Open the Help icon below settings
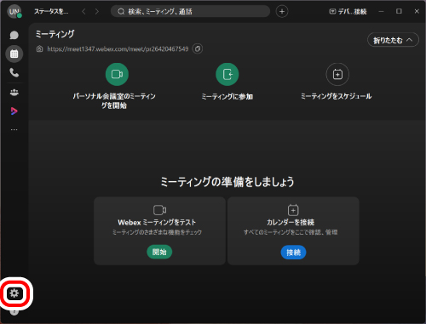The height and width of the screenshot is (324, 426). [14, 312]
